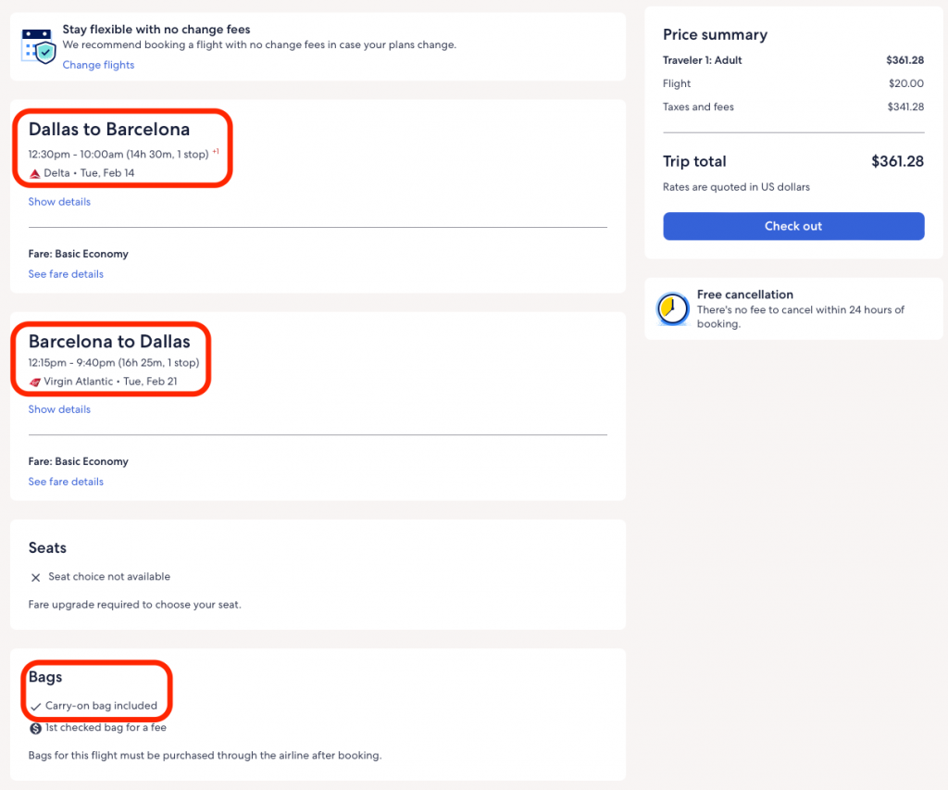Click the Trip total amount $361.28
The image size is (948, 790).
click(x=896, y=161)
